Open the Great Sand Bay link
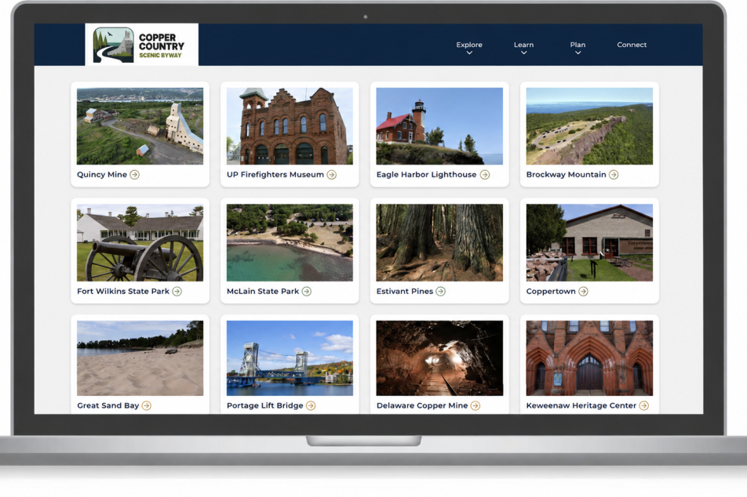This screenshot has height=497, width=747. [x=107, y=405]
